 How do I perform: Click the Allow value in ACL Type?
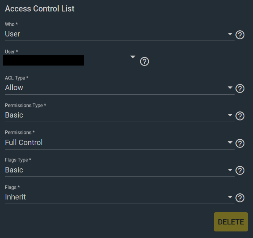(x=14, y=88)
